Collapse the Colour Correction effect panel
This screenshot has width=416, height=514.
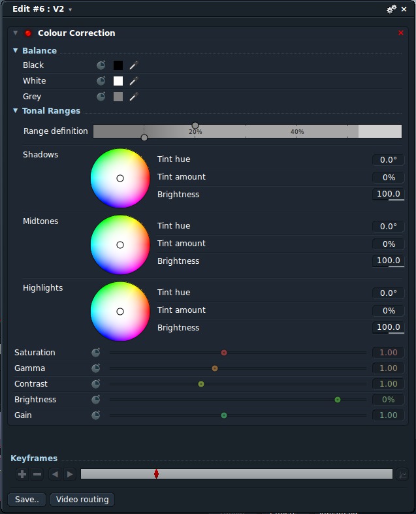(x=16, y=33)
